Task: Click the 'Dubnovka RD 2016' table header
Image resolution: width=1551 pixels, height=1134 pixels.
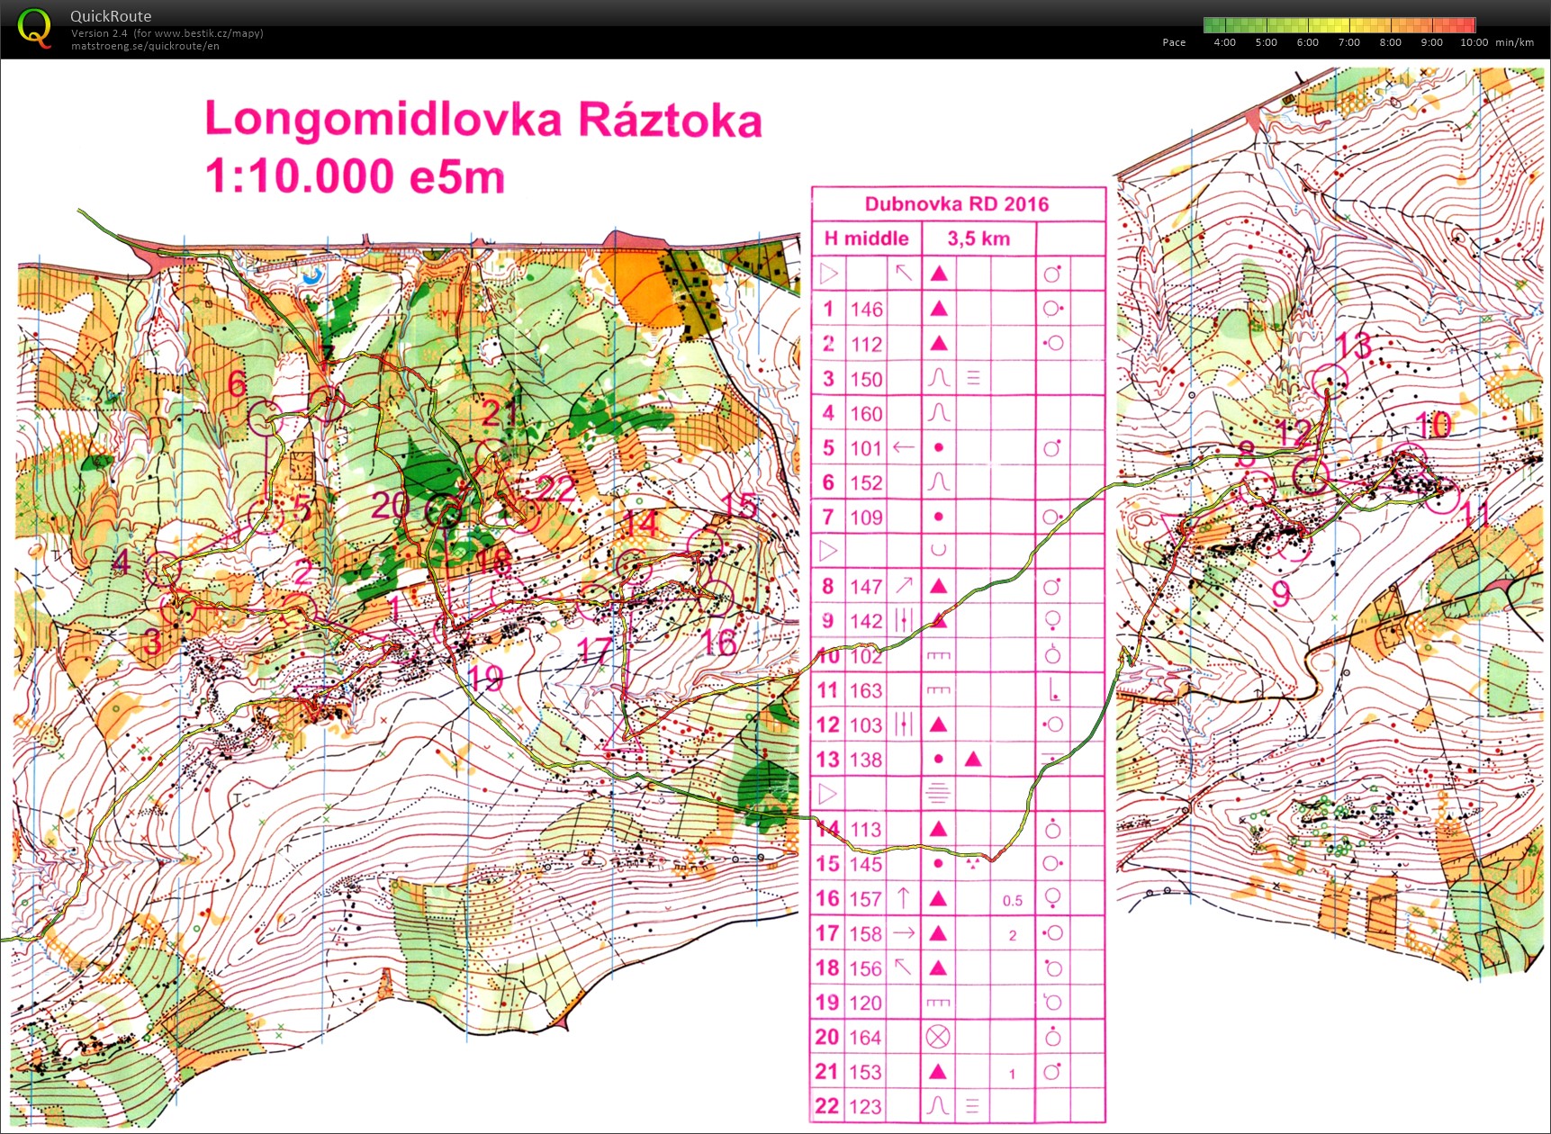Action: pos(957,204)
